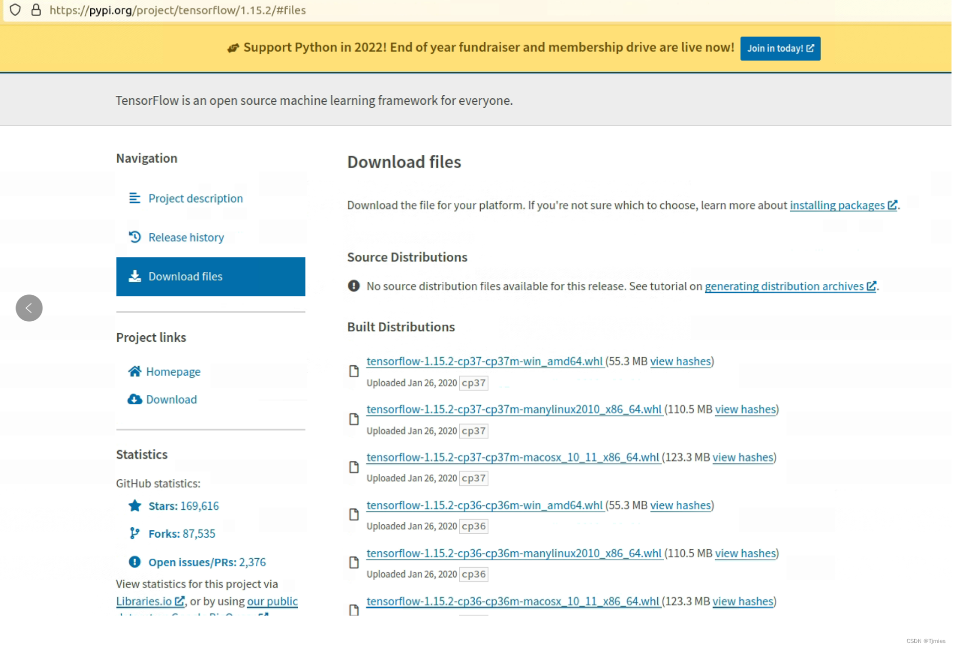Open Open issues/PRs: 2,376 link

[x=207, y=563]
